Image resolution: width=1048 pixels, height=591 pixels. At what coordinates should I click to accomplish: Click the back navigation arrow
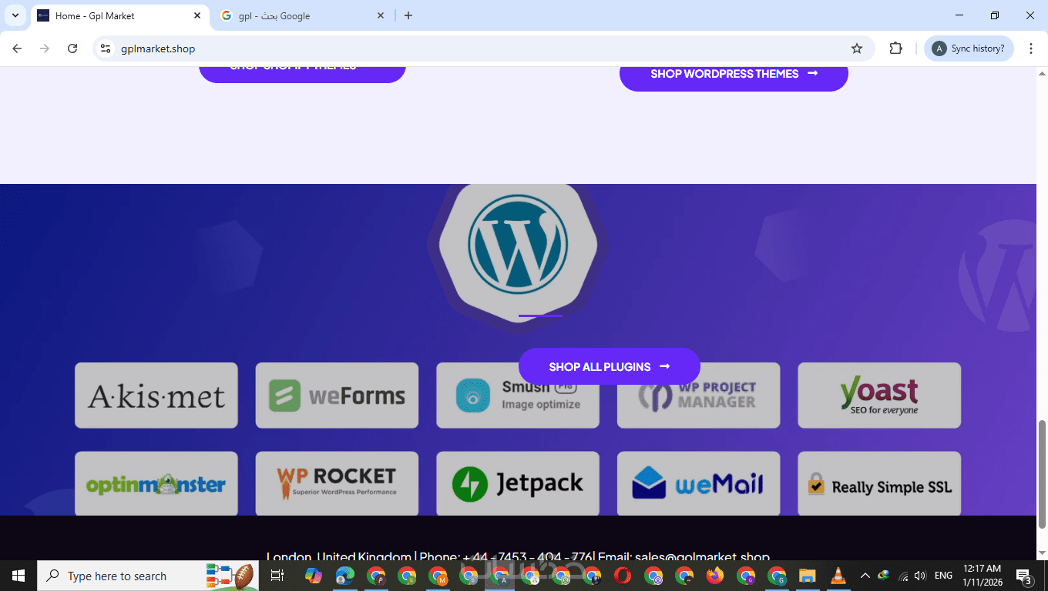pos(17,48)
